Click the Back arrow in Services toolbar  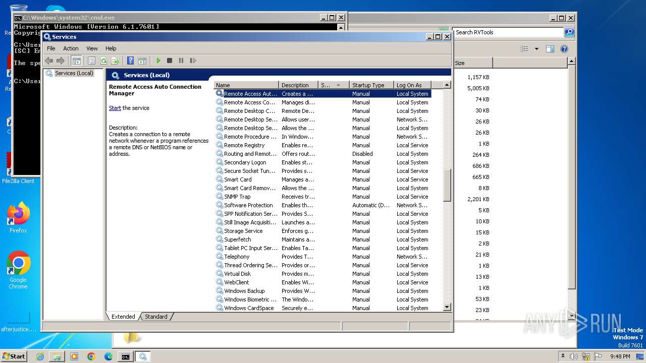click(x=49, y=60)
